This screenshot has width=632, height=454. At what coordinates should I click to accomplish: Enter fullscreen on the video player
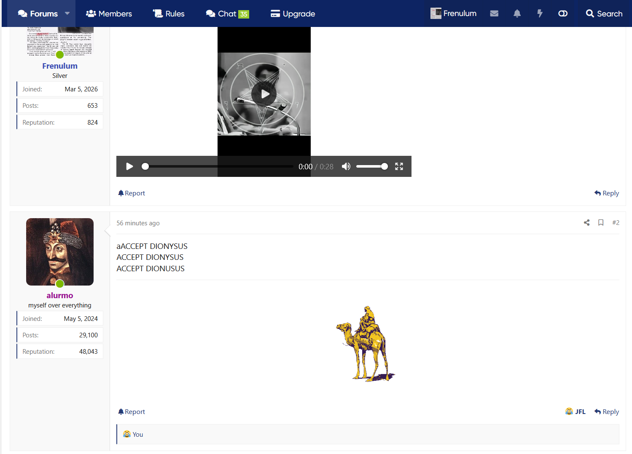pos(399,166)
